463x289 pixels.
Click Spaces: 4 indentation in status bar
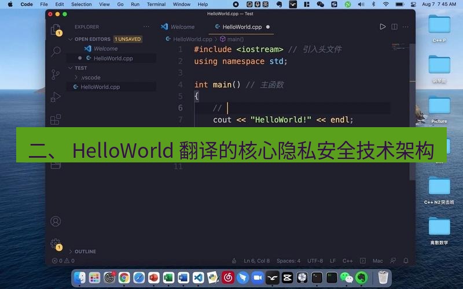click(x=288, y=261)
